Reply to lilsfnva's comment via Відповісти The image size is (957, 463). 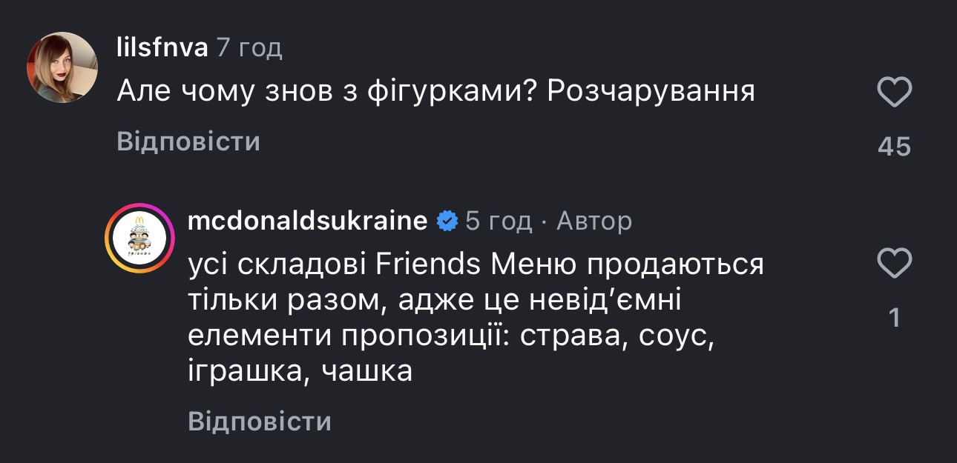pyautogui.click(x=188, y=141)
